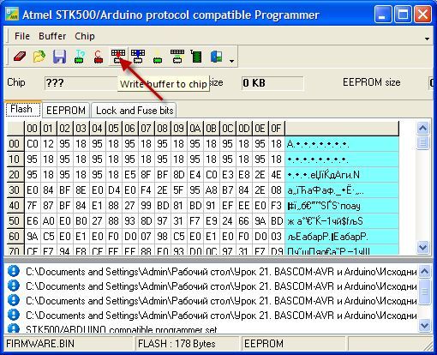Select hex cell 4E in row 20
Screen dimensions: 437x355
pos(276,175)
